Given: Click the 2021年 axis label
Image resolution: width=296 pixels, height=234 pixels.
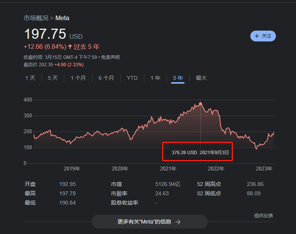Looking at the screenshot, I should (x=168, y=169).
